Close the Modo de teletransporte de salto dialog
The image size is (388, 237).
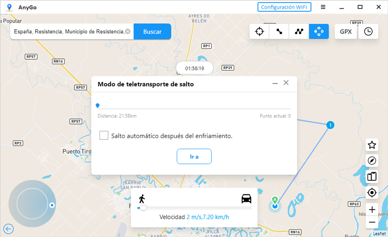286,83
